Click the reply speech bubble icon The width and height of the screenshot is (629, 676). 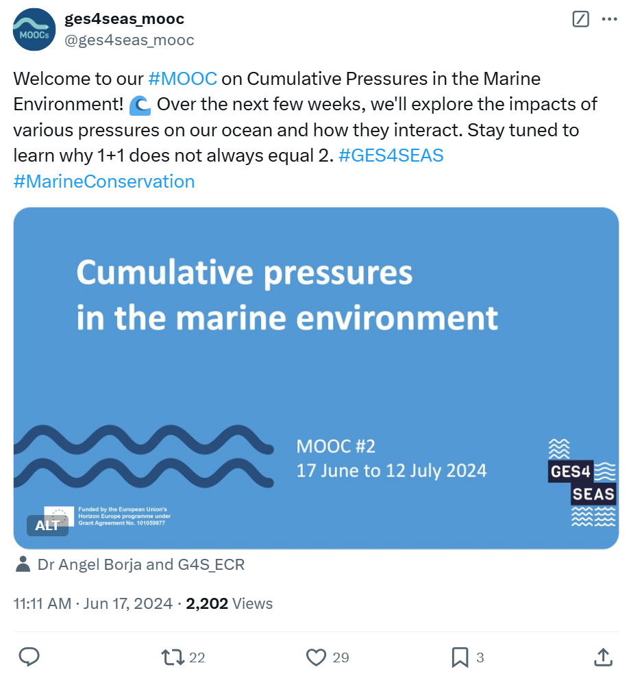click(x=28, y=658)
